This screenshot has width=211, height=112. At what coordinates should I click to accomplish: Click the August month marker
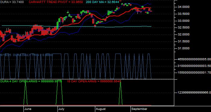101,109
